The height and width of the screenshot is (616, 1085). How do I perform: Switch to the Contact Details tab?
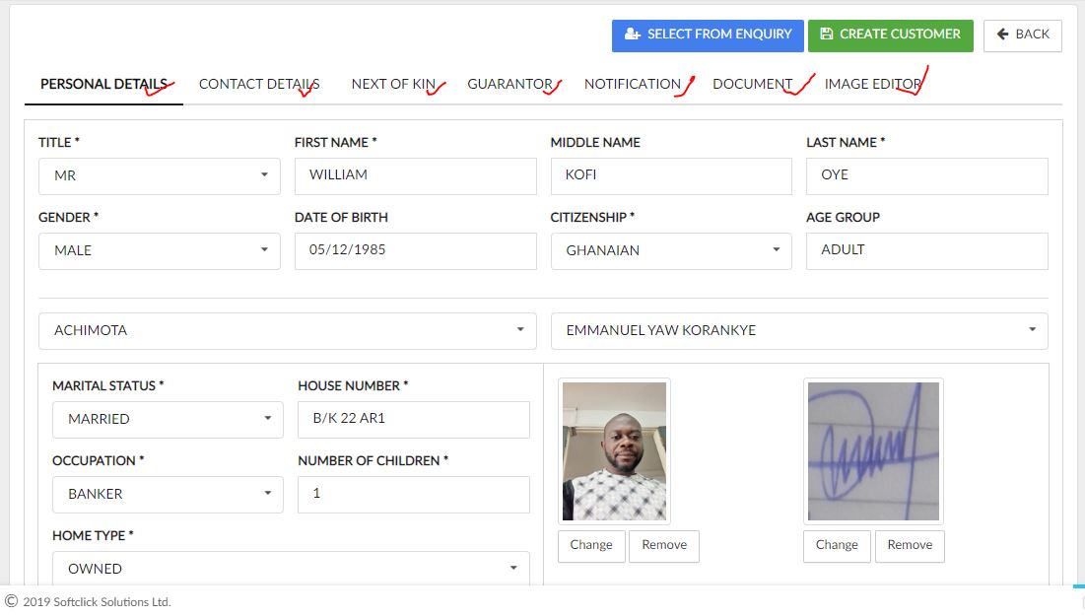259,84
